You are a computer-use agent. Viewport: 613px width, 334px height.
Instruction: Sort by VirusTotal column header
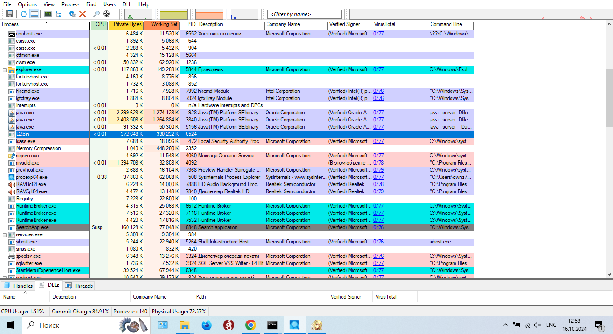400,25
